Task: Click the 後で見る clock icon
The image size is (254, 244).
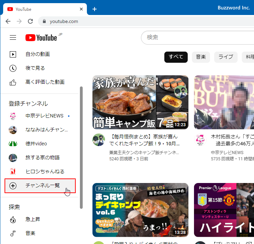Action: click(13, 68)
